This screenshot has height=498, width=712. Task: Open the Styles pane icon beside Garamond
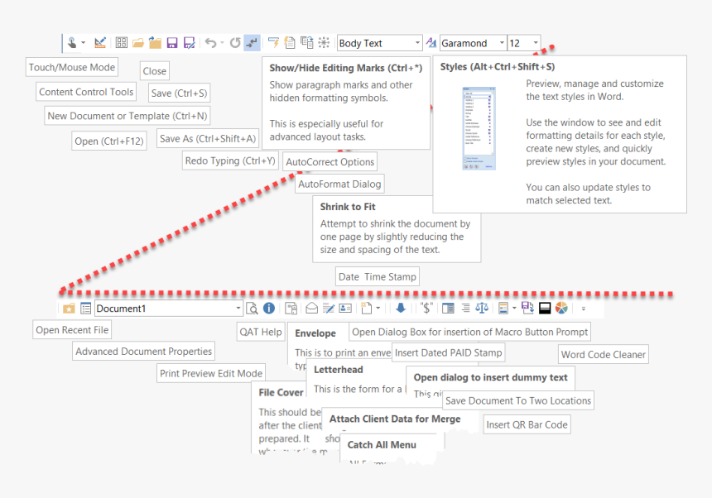(x=431, y=43)
